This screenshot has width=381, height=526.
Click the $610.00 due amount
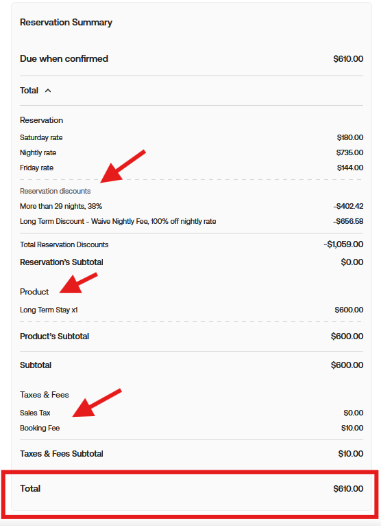[x=348, y=58]
